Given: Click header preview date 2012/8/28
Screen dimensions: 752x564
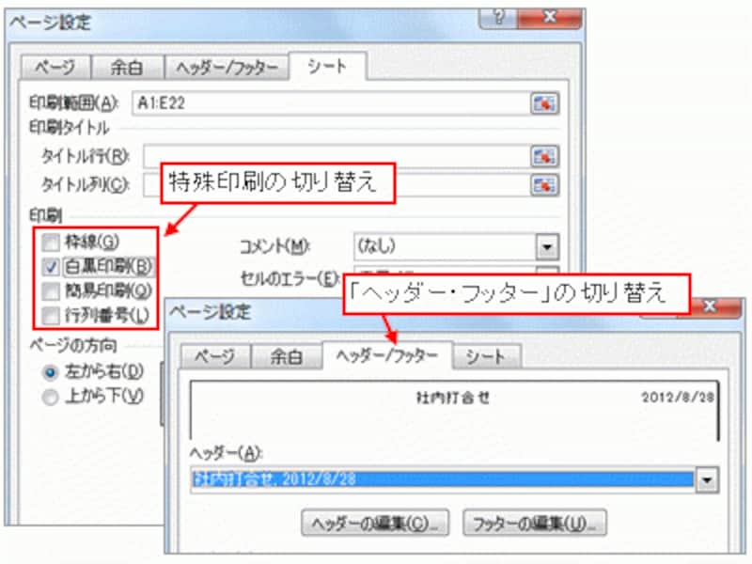Looking at the screenshot, I should pyautogui.click(x=678, y=397).
